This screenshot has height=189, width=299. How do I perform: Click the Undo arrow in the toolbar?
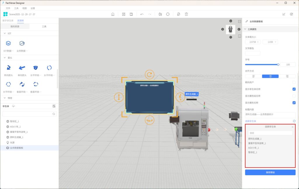pyautogui.click(x=142, y=14)
